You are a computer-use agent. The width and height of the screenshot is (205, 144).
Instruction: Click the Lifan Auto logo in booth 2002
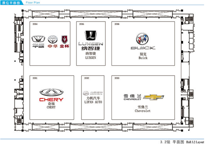[93, 93]
